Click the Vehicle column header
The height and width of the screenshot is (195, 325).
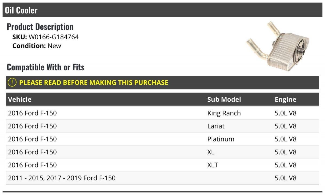pos(20,99)
